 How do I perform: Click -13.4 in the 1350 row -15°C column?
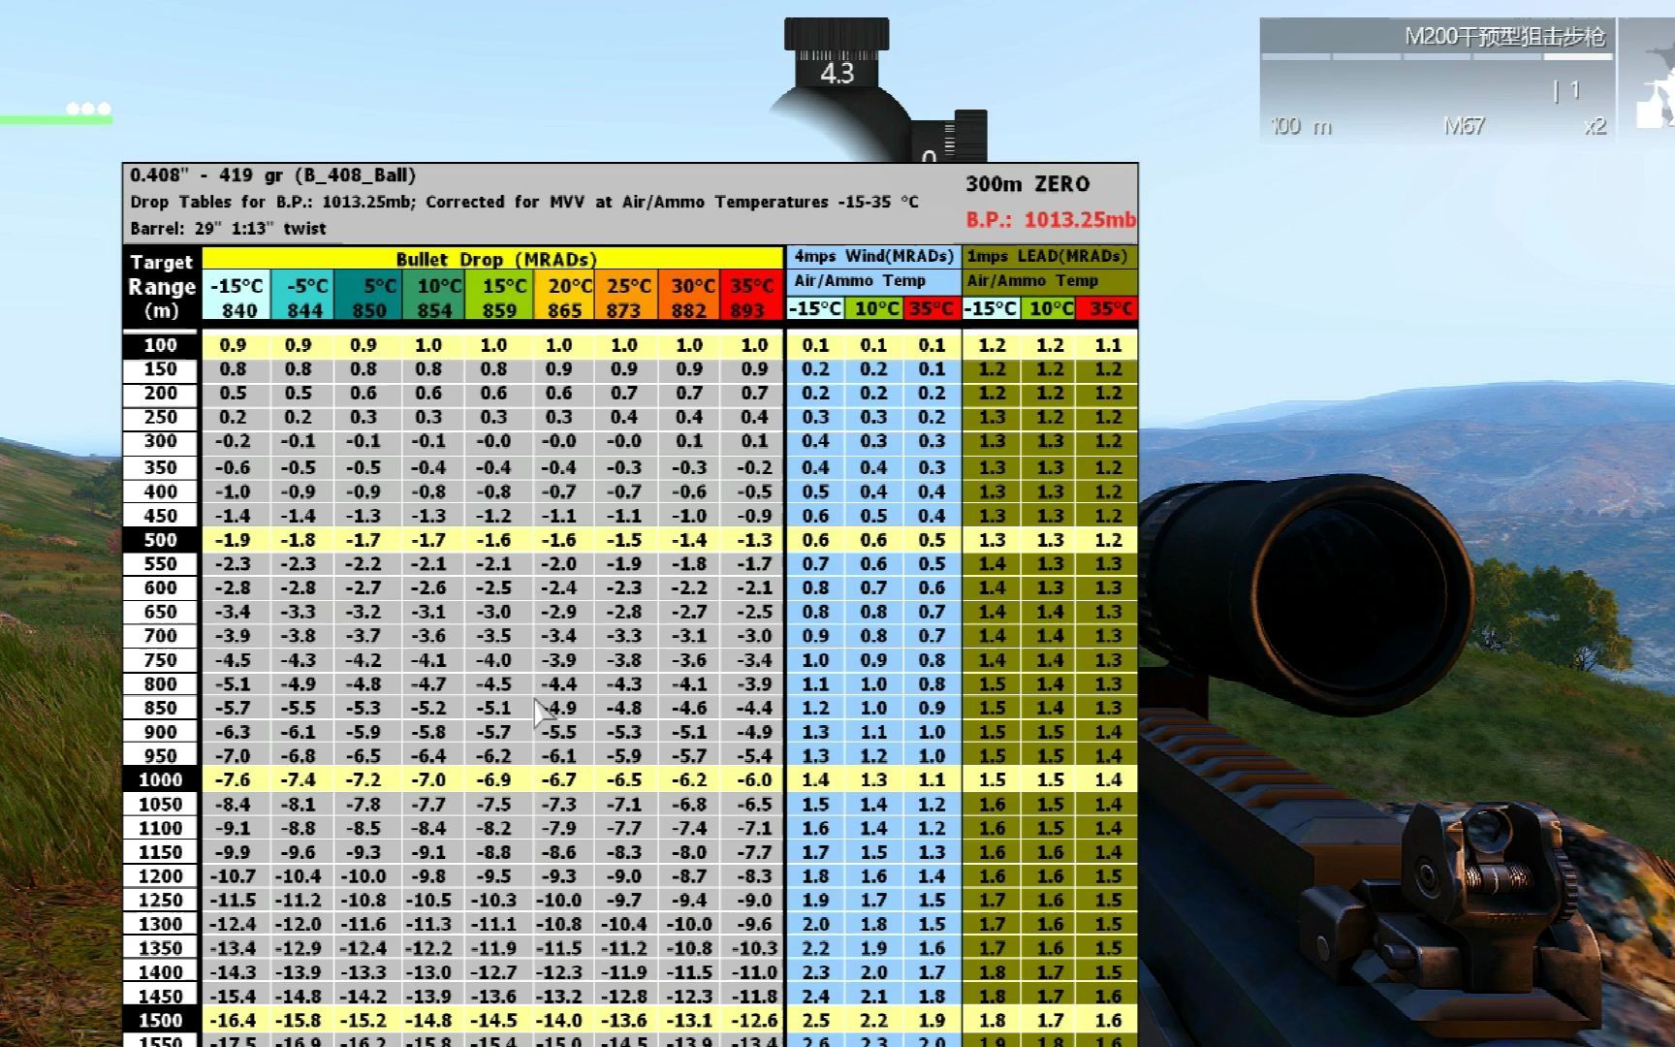pyautogui.click(x=233, y=948)
